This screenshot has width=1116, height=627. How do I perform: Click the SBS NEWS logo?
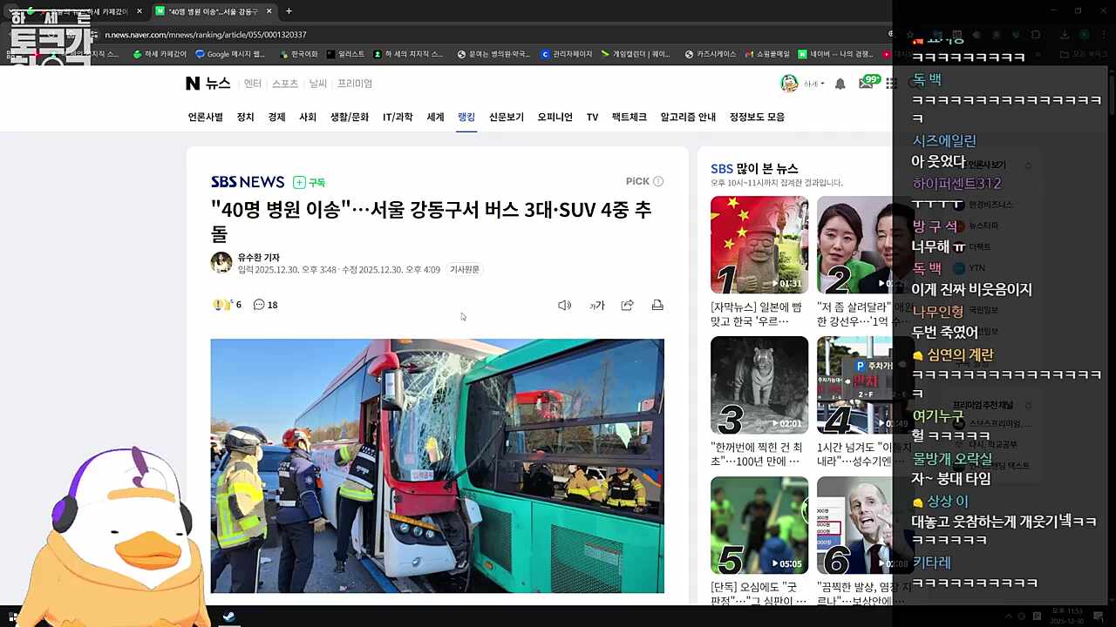[x=248, y=182]
